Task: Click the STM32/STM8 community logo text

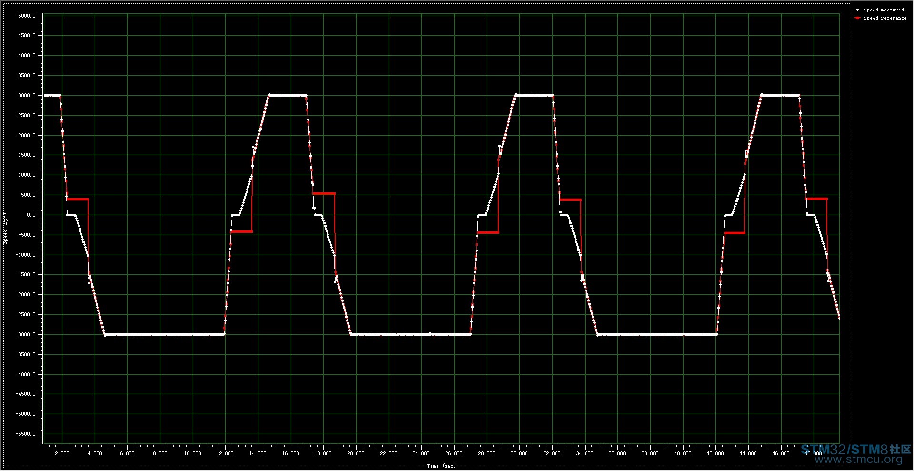Action: (855, 450)
